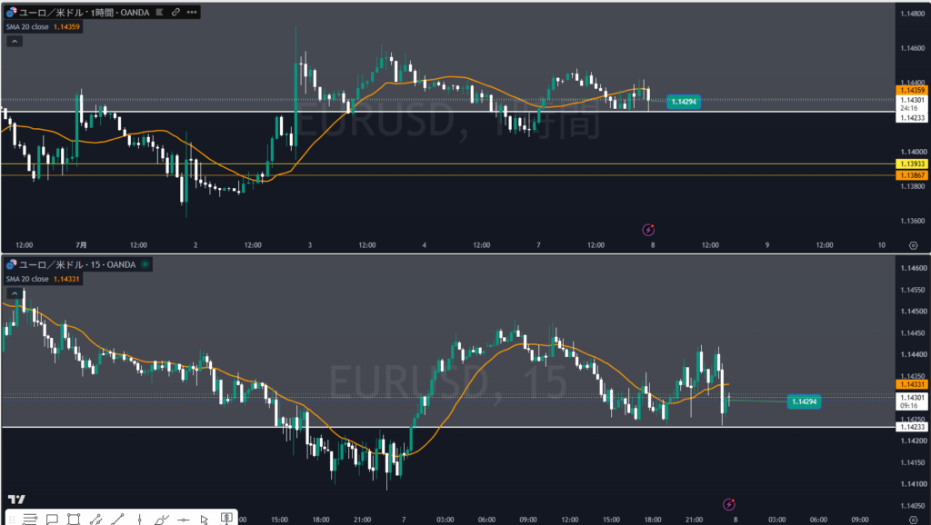Viewport: 931px width, 525px height.
Task: Click the 1.14800 price axis value
Action: (912, 14)
